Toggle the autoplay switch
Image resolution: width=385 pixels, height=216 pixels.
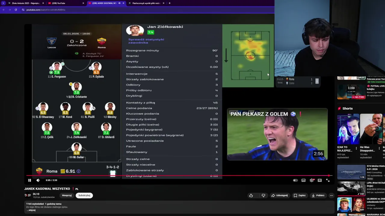tap(295, 180)
